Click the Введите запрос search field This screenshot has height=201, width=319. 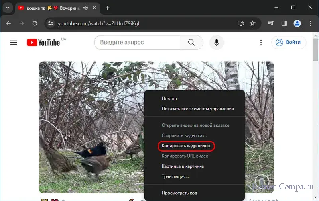(137, 42)
